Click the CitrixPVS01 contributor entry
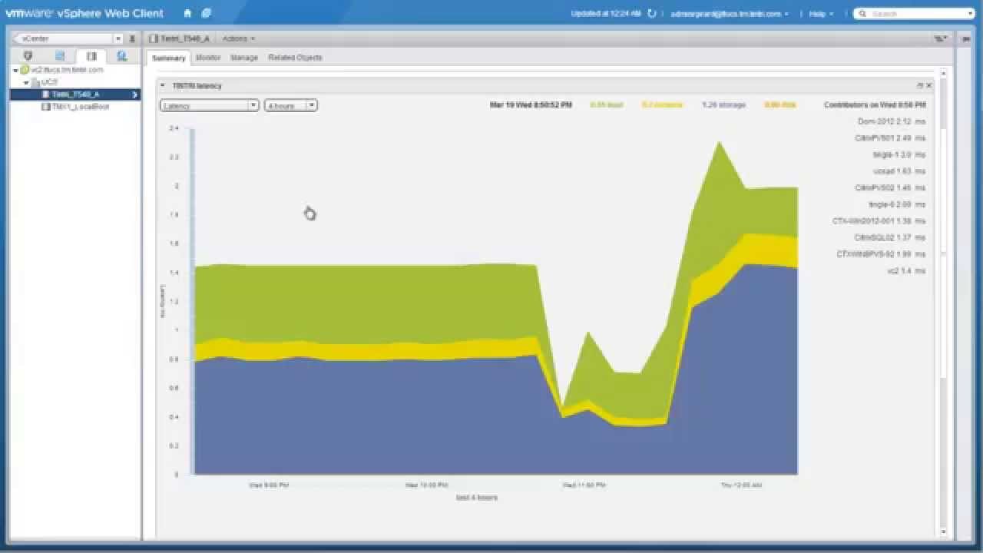This screenshot has height=553, width=983. pos(890,138)
